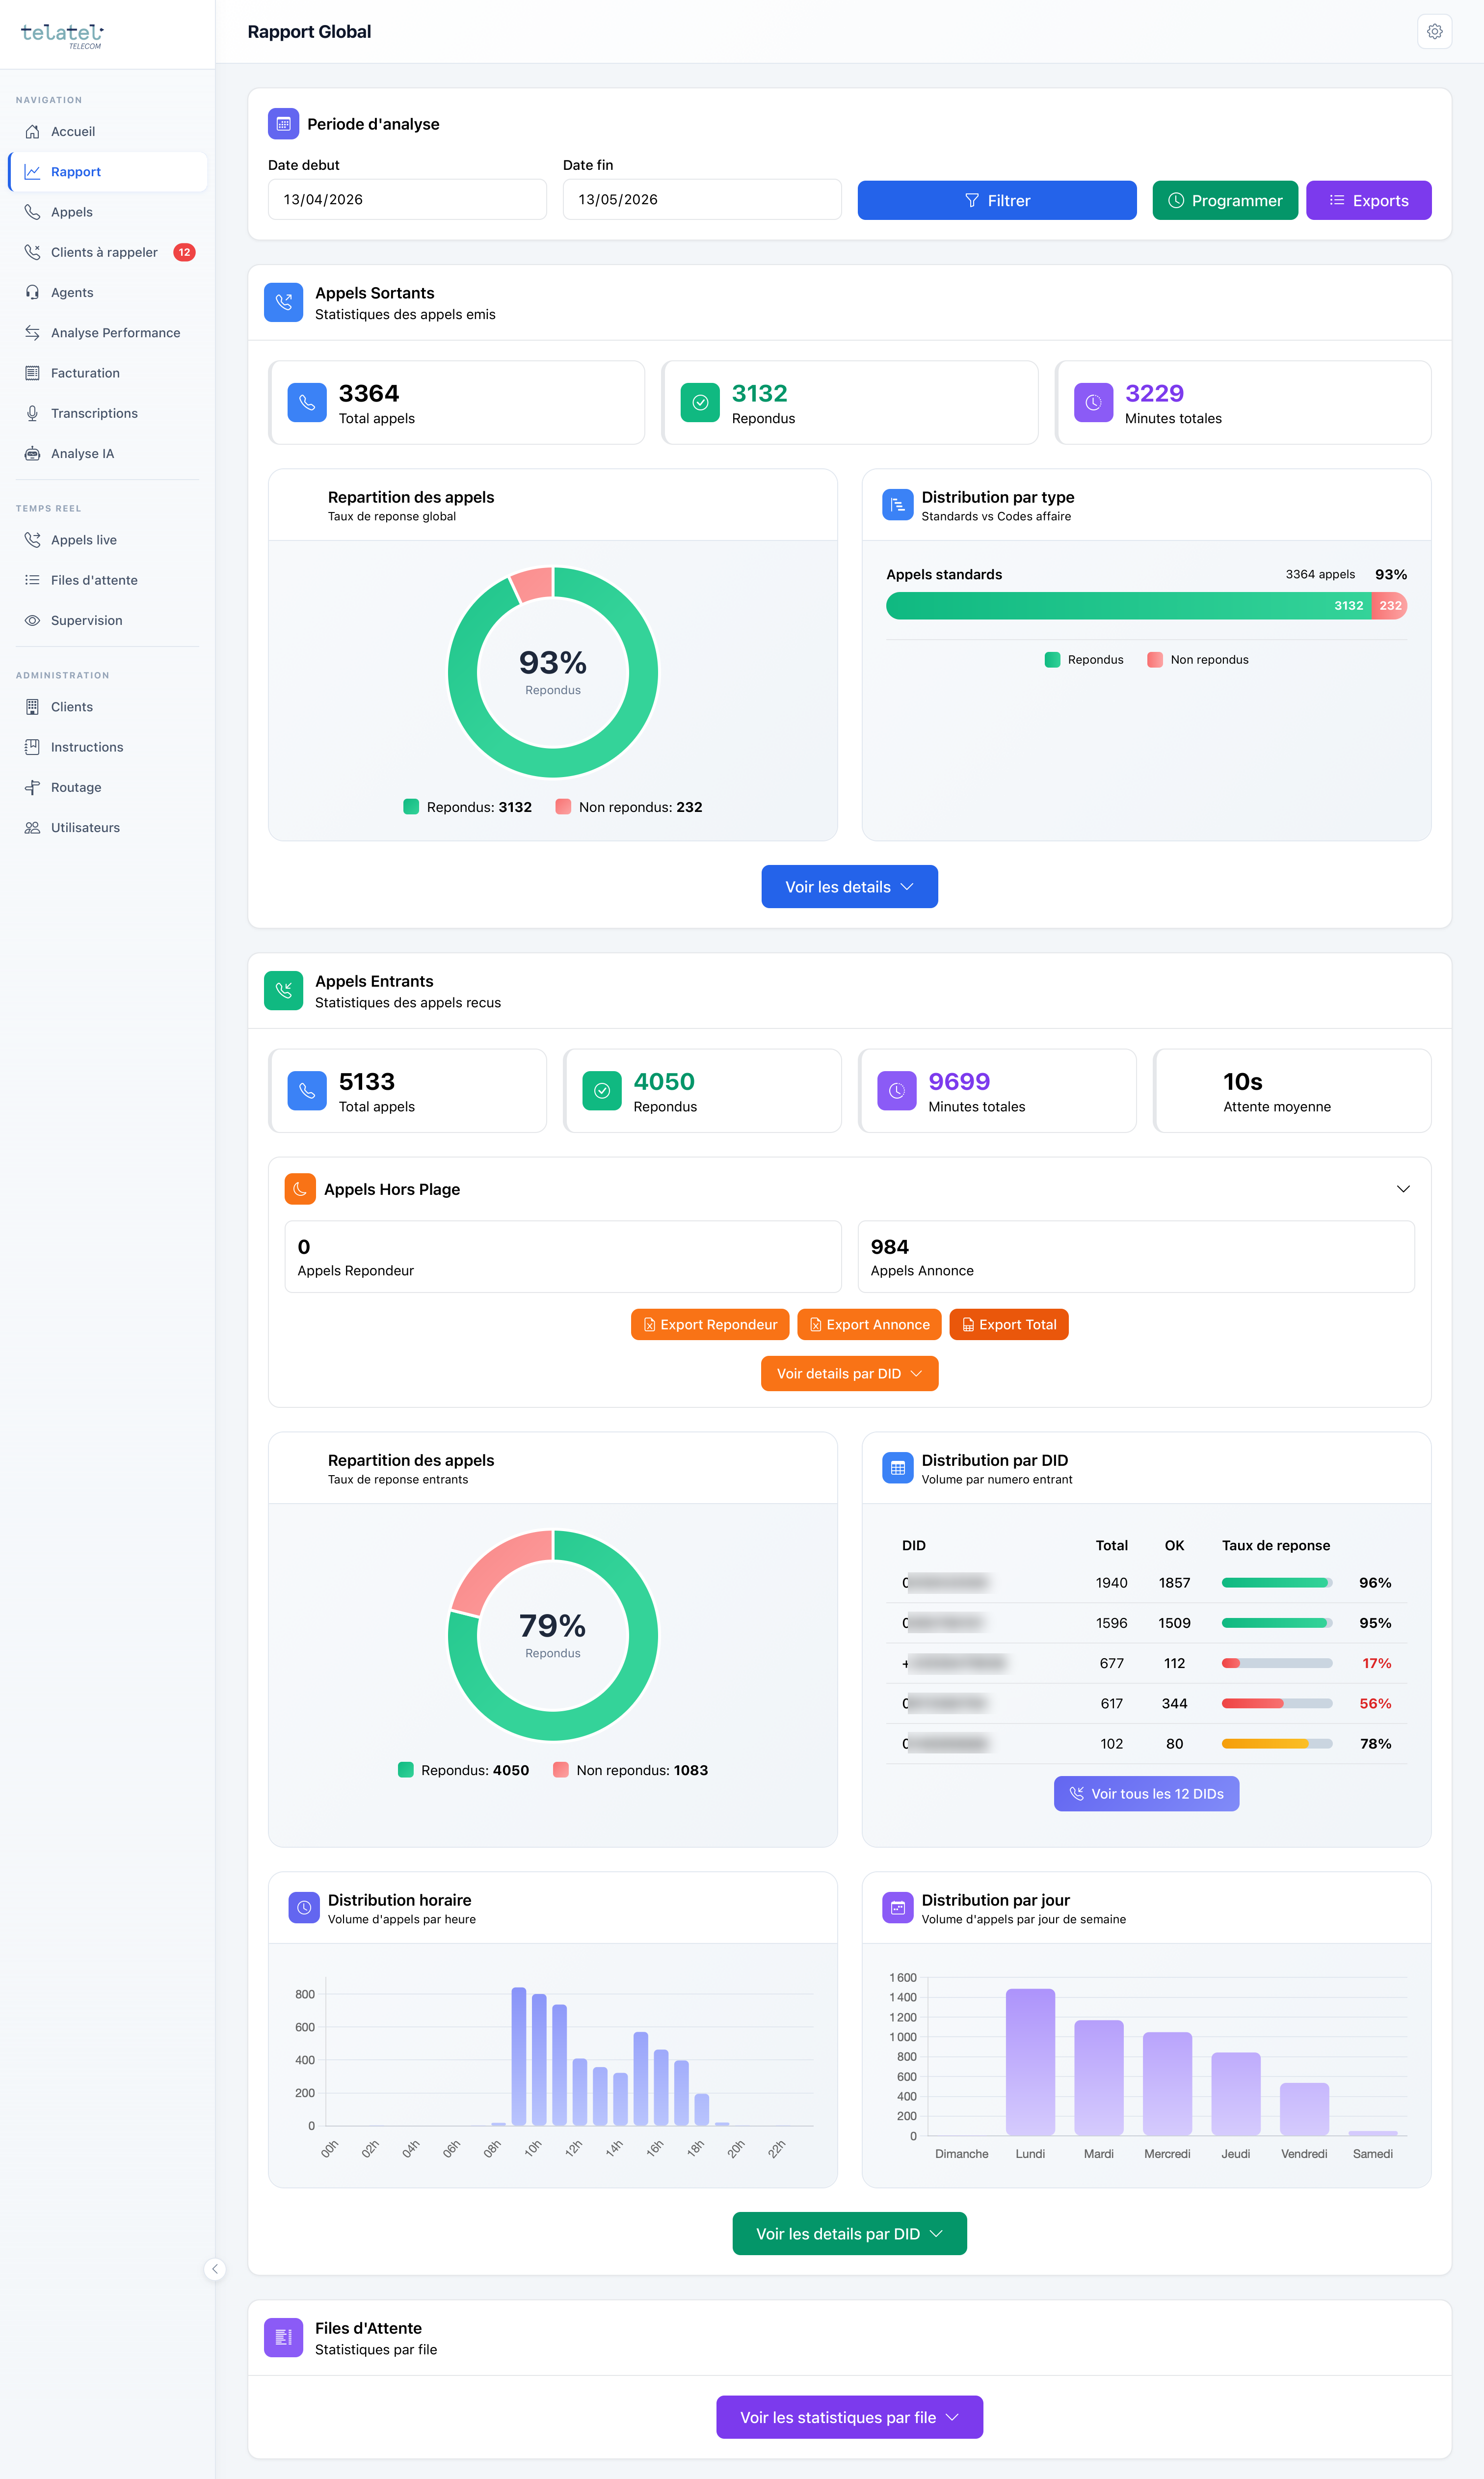
Task: Click the signpost icon next to Routage
Action: [32, 788]
